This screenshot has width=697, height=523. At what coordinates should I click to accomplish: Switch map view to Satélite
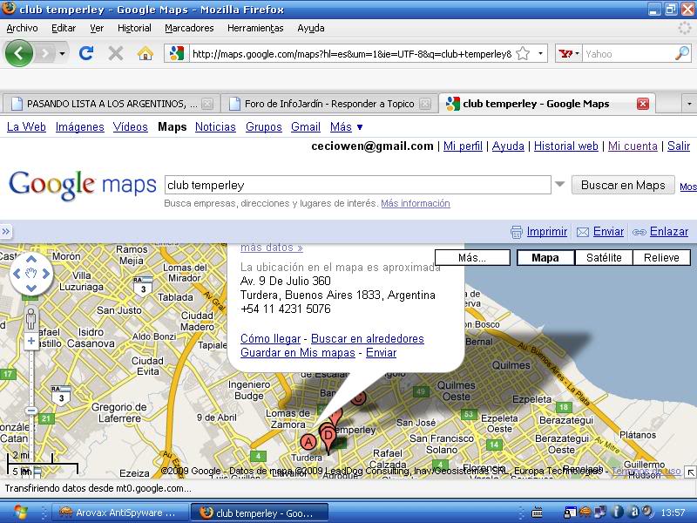[x=604, y=257]
